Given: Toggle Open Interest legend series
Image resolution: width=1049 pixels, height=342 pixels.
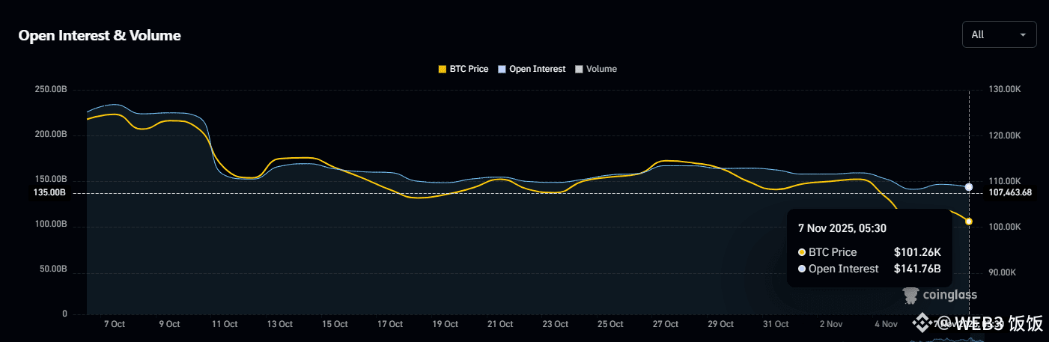Looking at the screenshot, I should (532, 69).
